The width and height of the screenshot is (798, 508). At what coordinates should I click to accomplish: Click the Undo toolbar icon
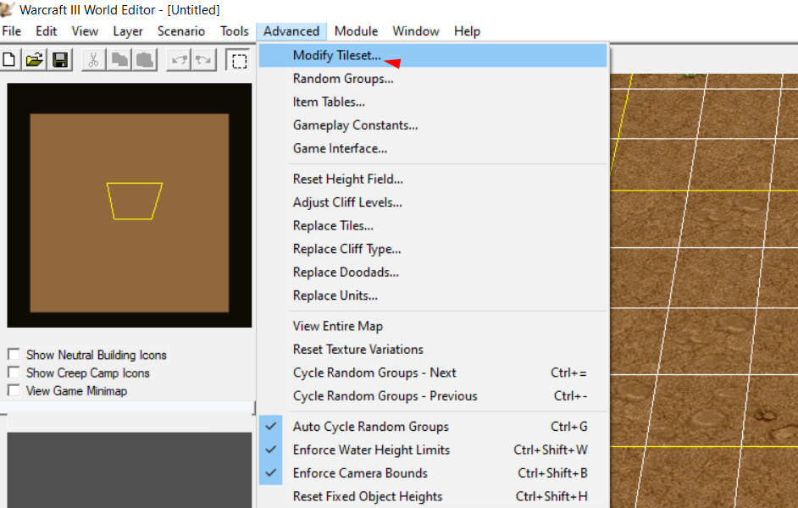coord(179,60)
